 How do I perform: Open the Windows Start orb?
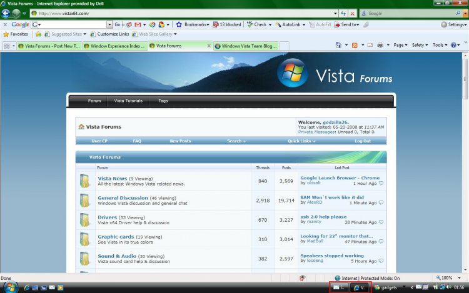[x=11, y=287]
